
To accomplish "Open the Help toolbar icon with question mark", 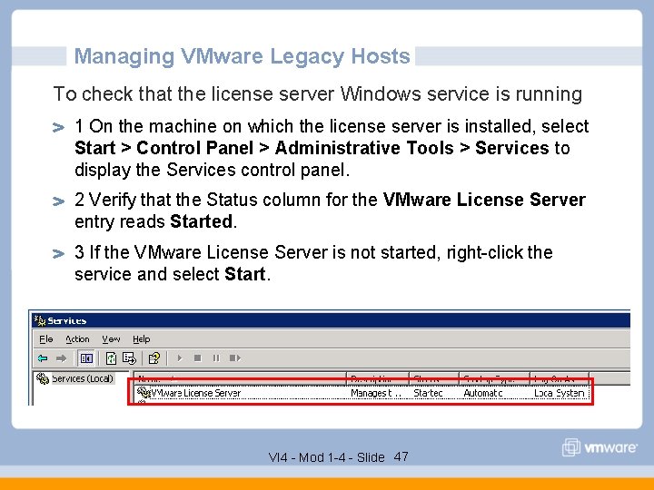I will point(154,358).
